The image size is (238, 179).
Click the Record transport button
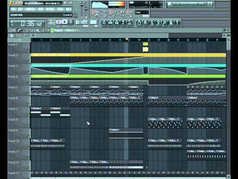[71, 22]
